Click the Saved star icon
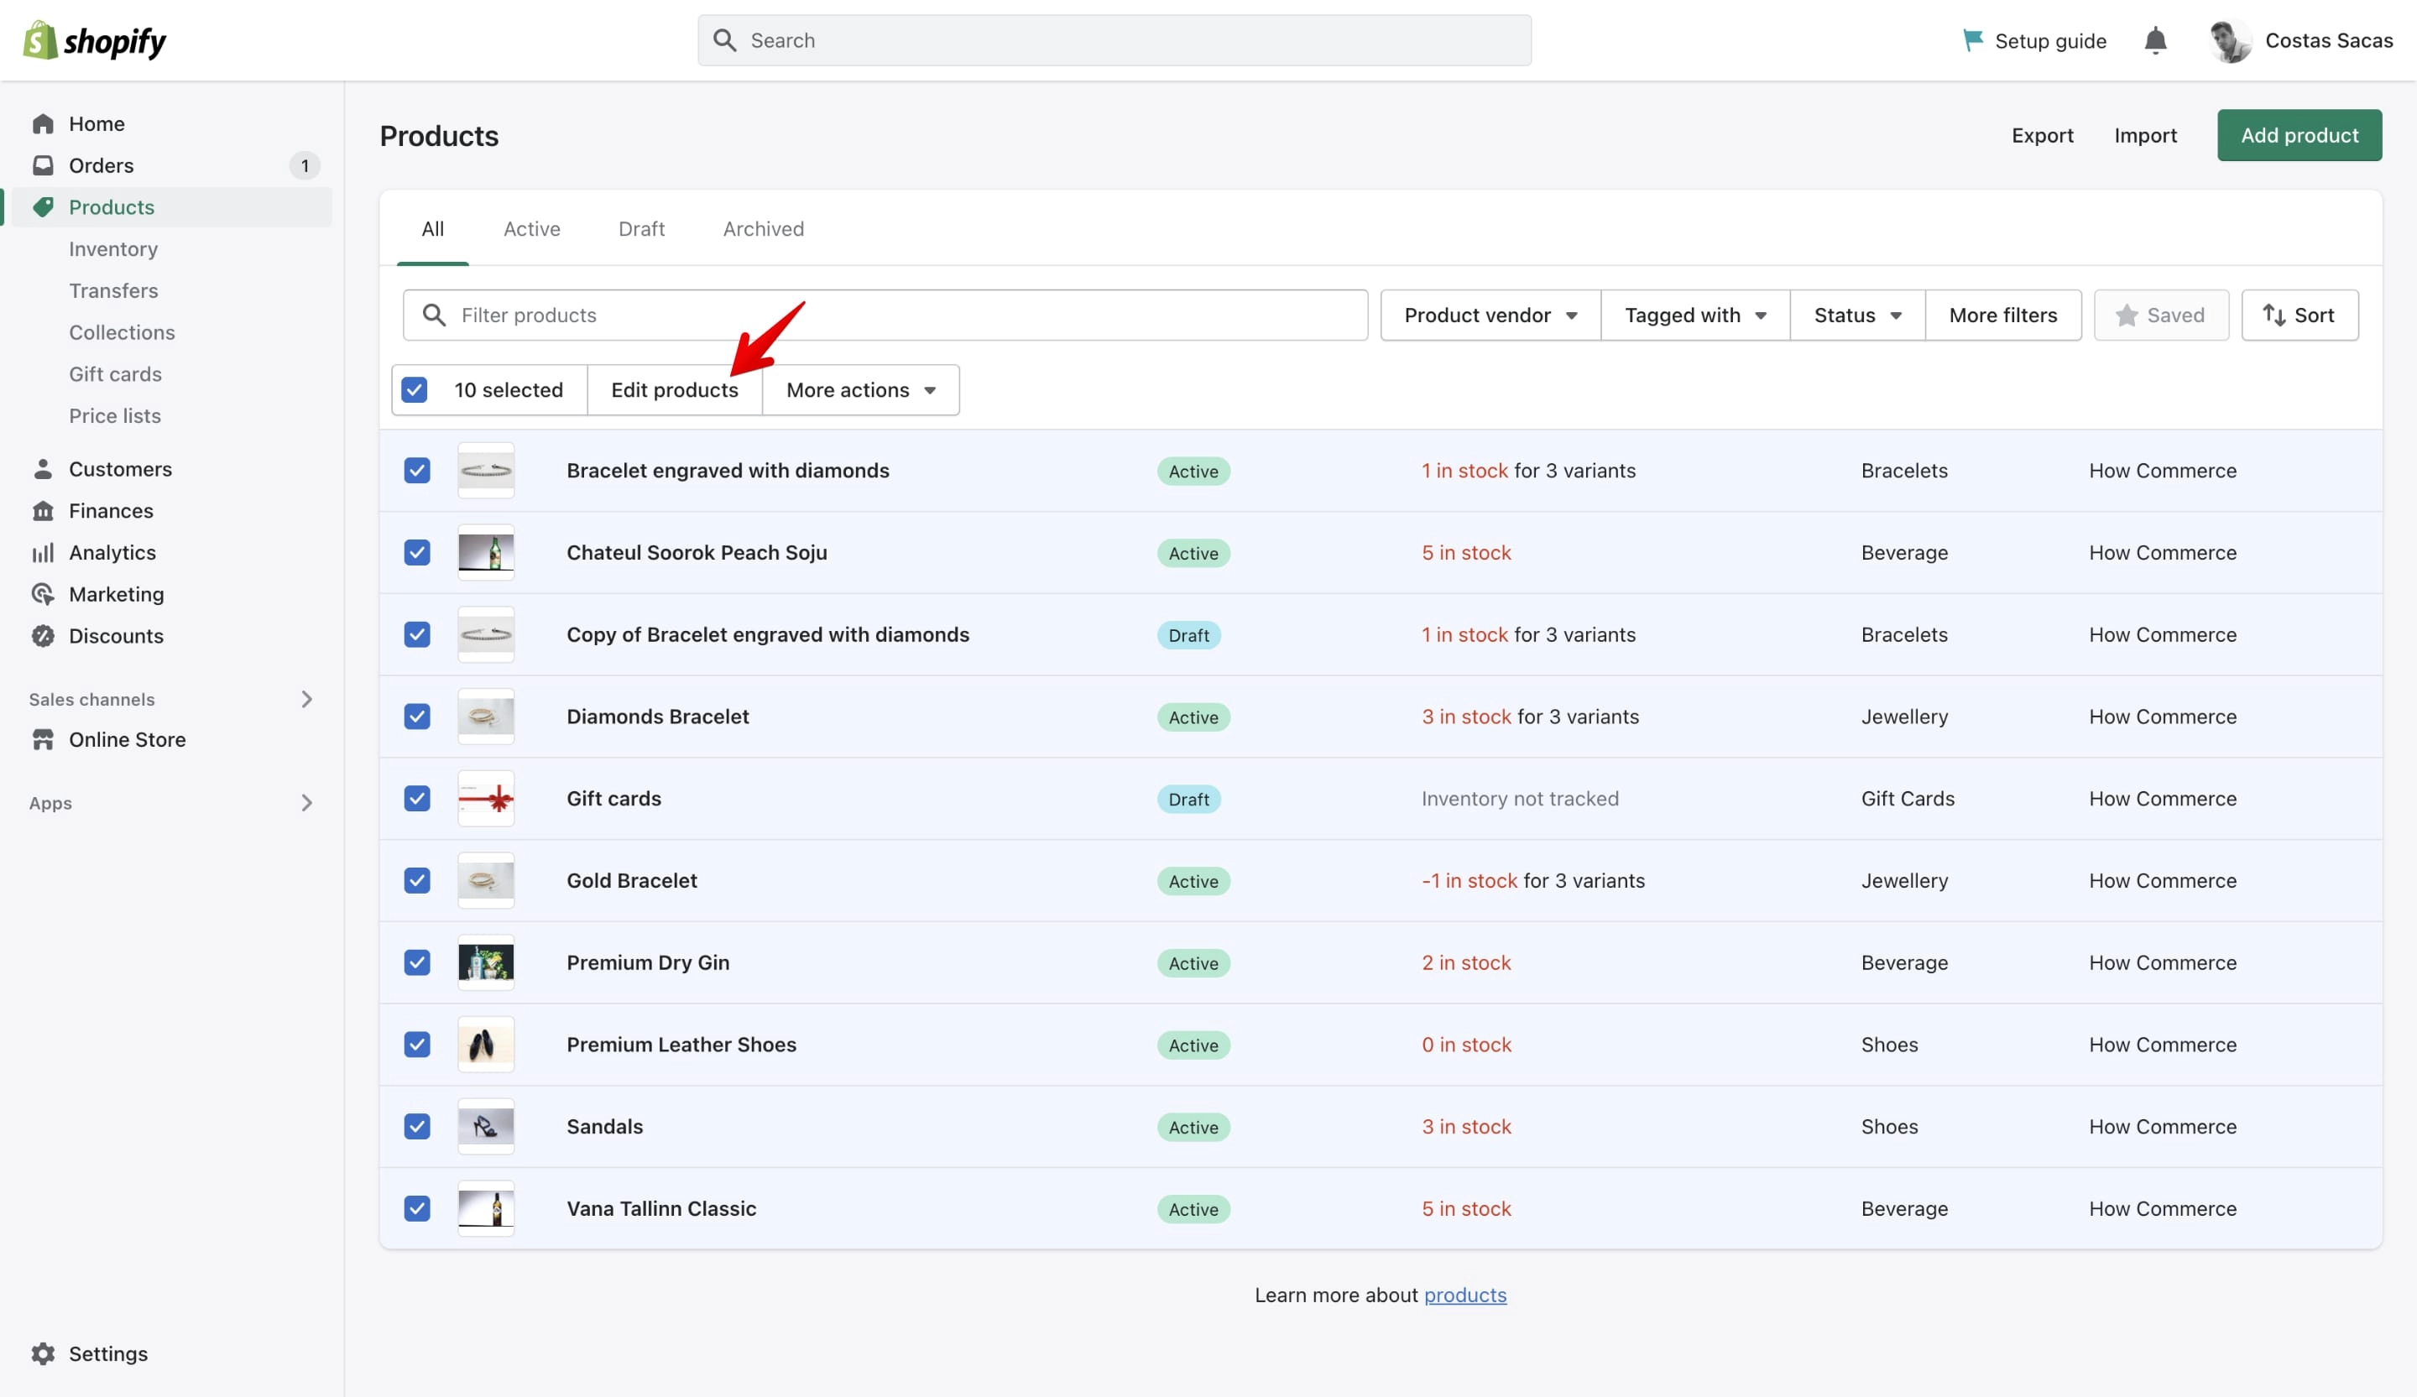The height and width of the screenshot is (1397, 2417). 2127,315
